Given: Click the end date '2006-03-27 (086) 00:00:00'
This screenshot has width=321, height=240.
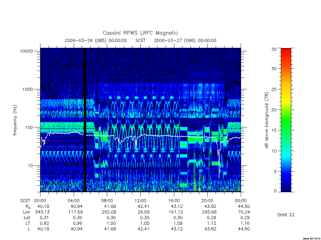Looking at the screenshot, I should [185, 40].
